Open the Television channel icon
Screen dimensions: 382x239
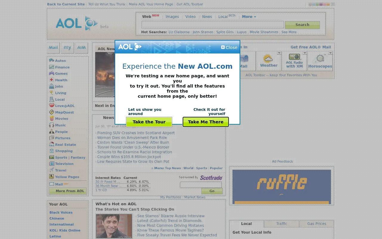click(x=52, y=164)
